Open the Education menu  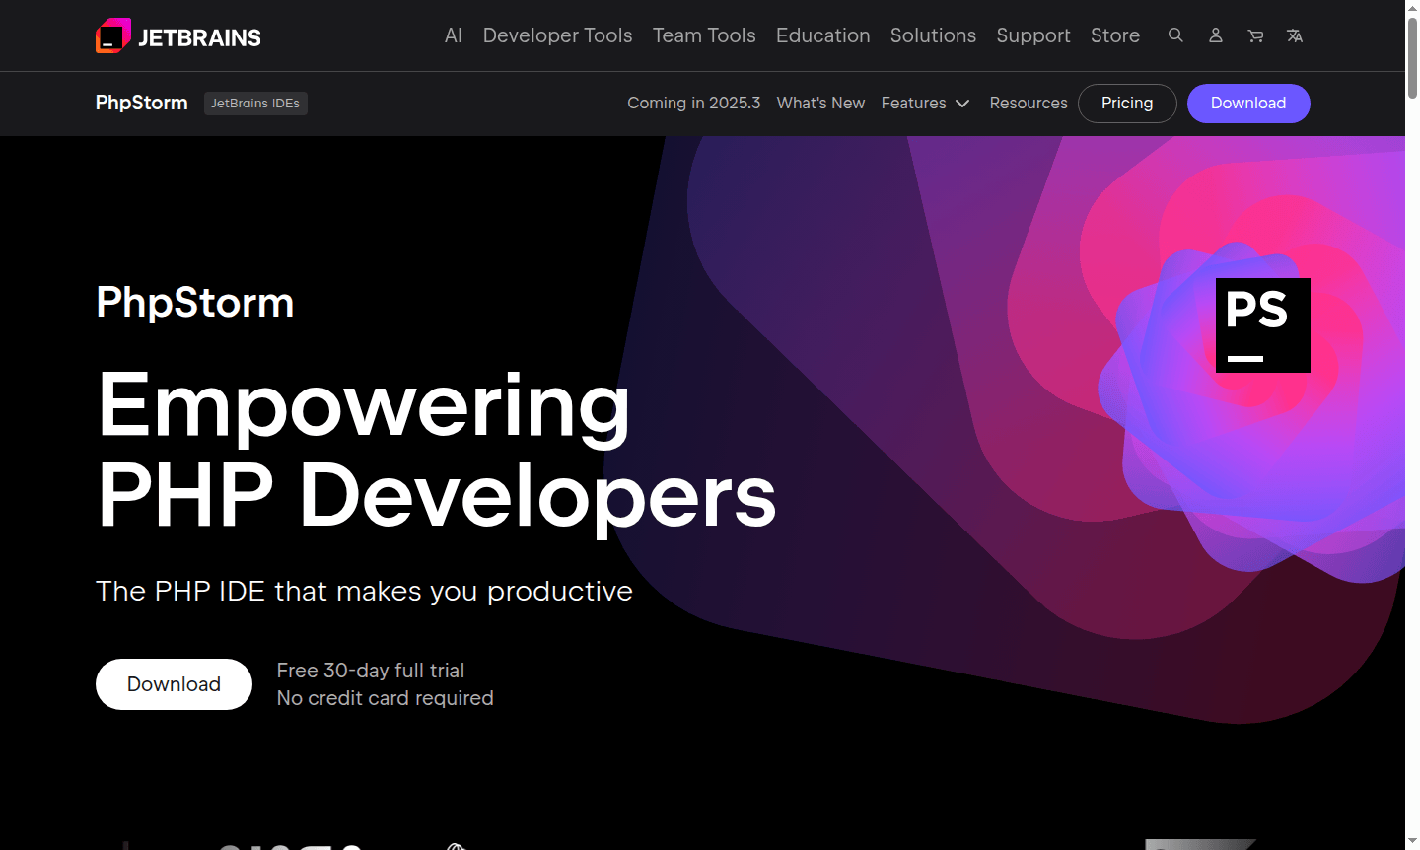(822, 35)
